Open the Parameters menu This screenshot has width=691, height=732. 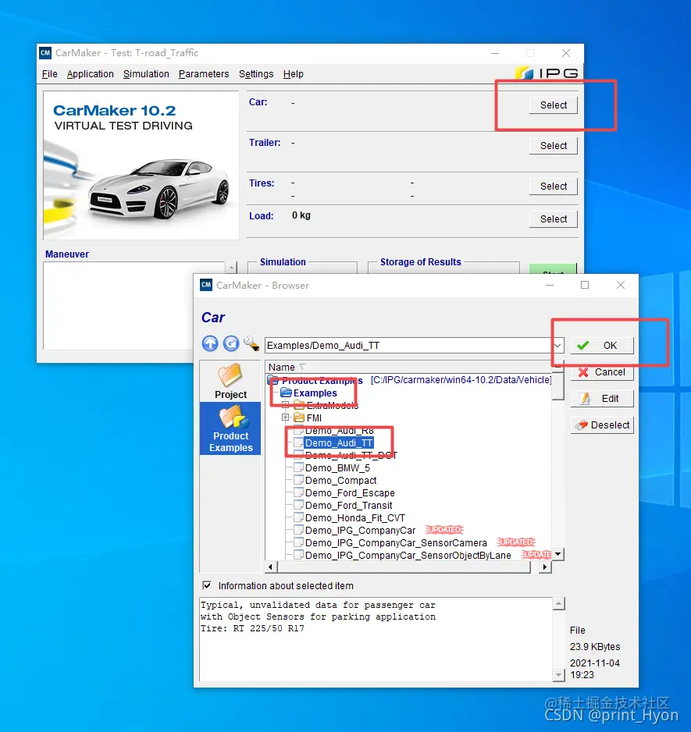204,74
